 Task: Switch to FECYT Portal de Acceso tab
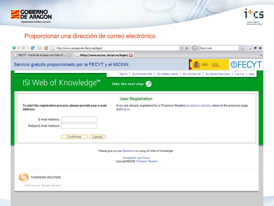click(42, 55)
